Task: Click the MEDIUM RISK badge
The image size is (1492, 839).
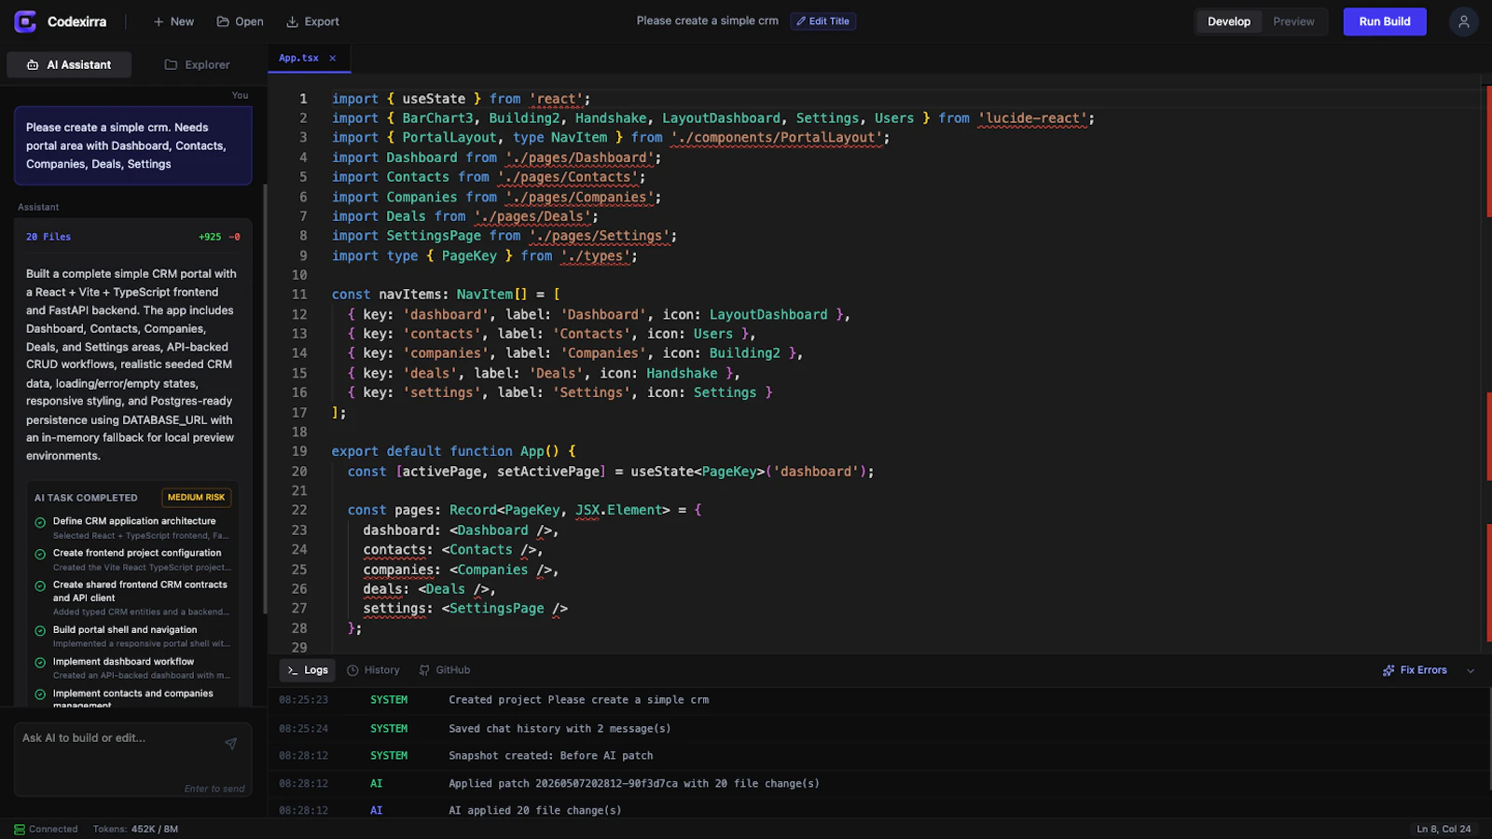Action: coord(196,498)
